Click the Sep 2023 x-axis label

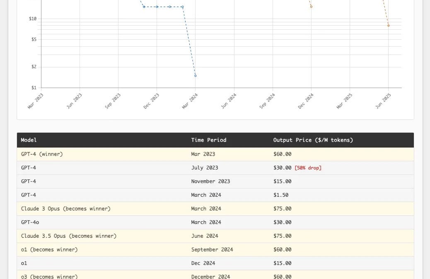tap(113, 101)
